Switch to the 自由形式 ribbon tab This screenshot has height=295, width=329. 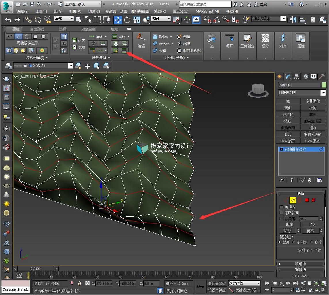[x=37, y=29]
